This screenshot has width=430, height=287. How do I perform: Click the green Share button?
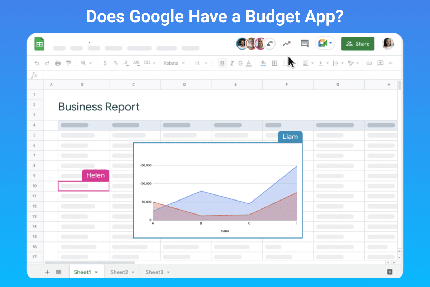point(357,44)
